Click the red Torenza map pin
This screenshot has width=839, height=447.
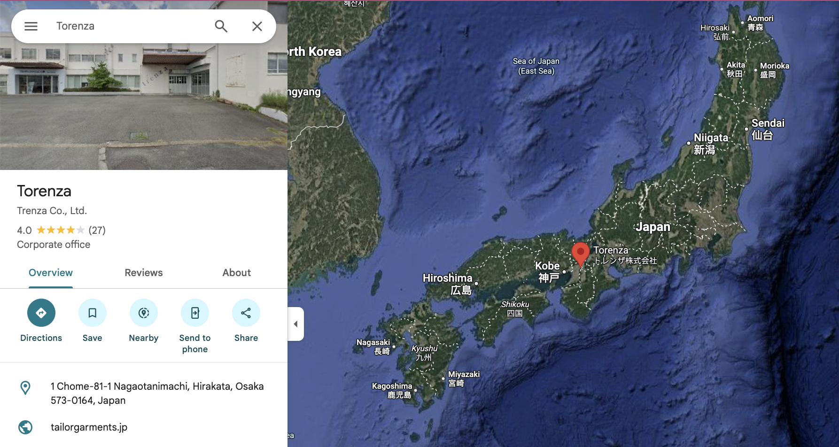581,253
